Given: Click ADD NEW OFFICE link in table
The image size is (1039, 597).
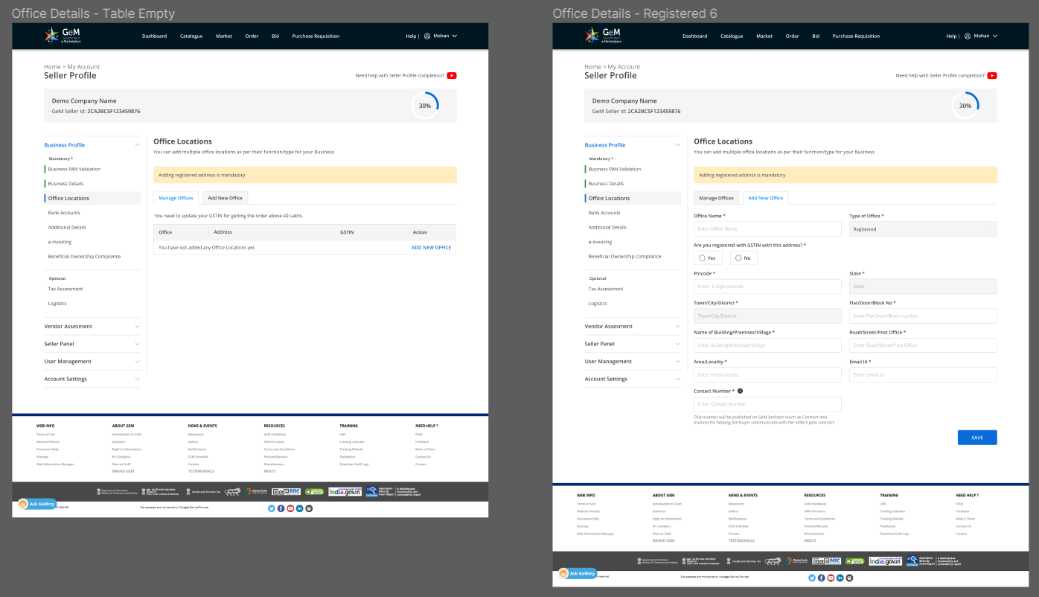Looking at the screenshot, I should click(x=431, y=247).
